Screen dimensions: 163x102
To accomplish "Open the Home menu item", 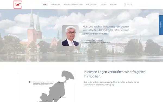I will click(45, 4).
